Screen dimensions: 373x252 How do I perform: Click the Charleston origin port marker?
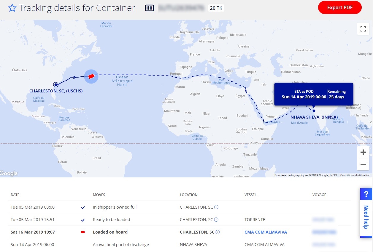[55, 85]
